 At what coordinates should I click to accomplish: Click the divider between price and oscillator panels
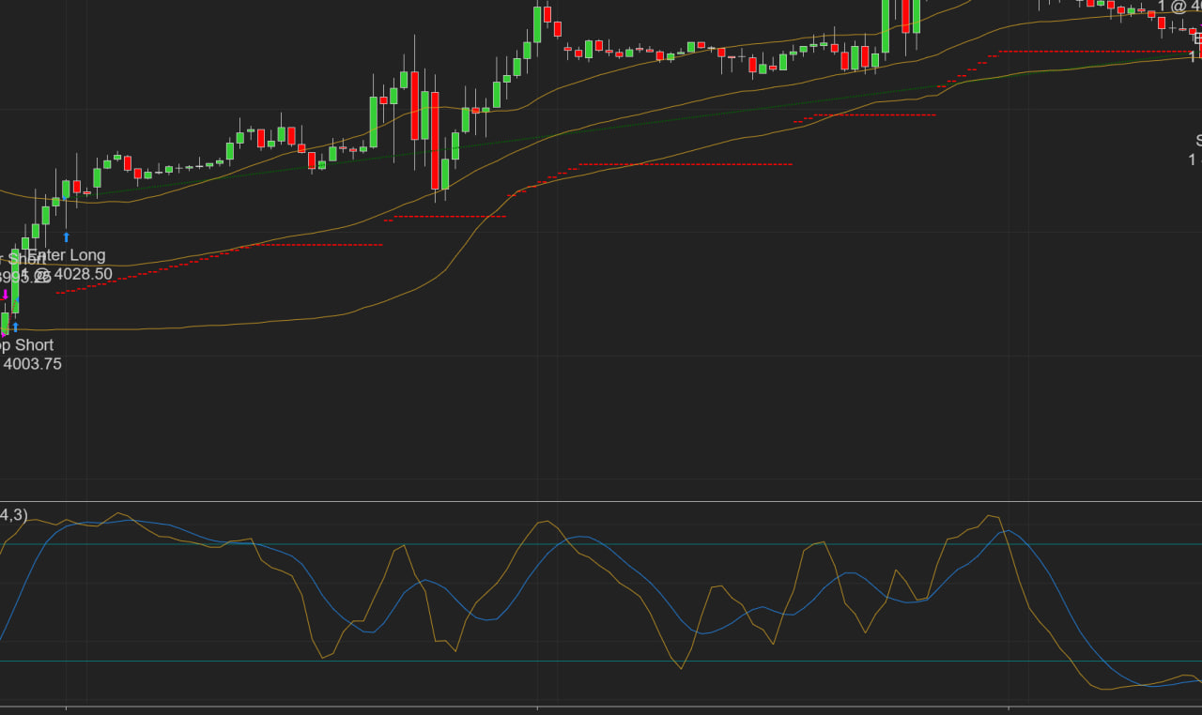tap(601, 502)
